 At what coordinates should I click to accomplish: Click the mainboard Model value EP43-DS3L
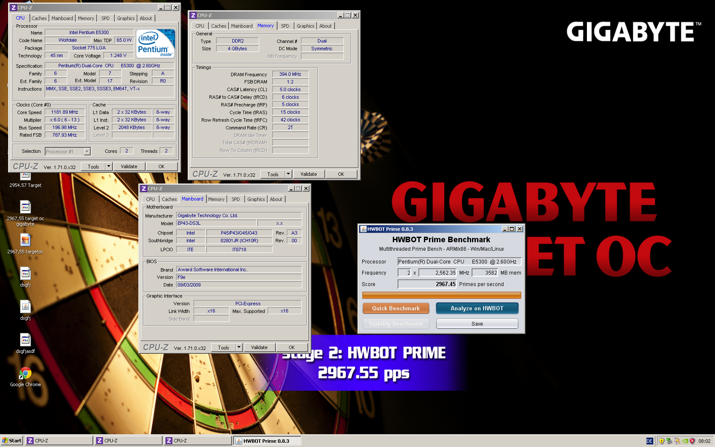pyautogui.click(x=216, y=223)
